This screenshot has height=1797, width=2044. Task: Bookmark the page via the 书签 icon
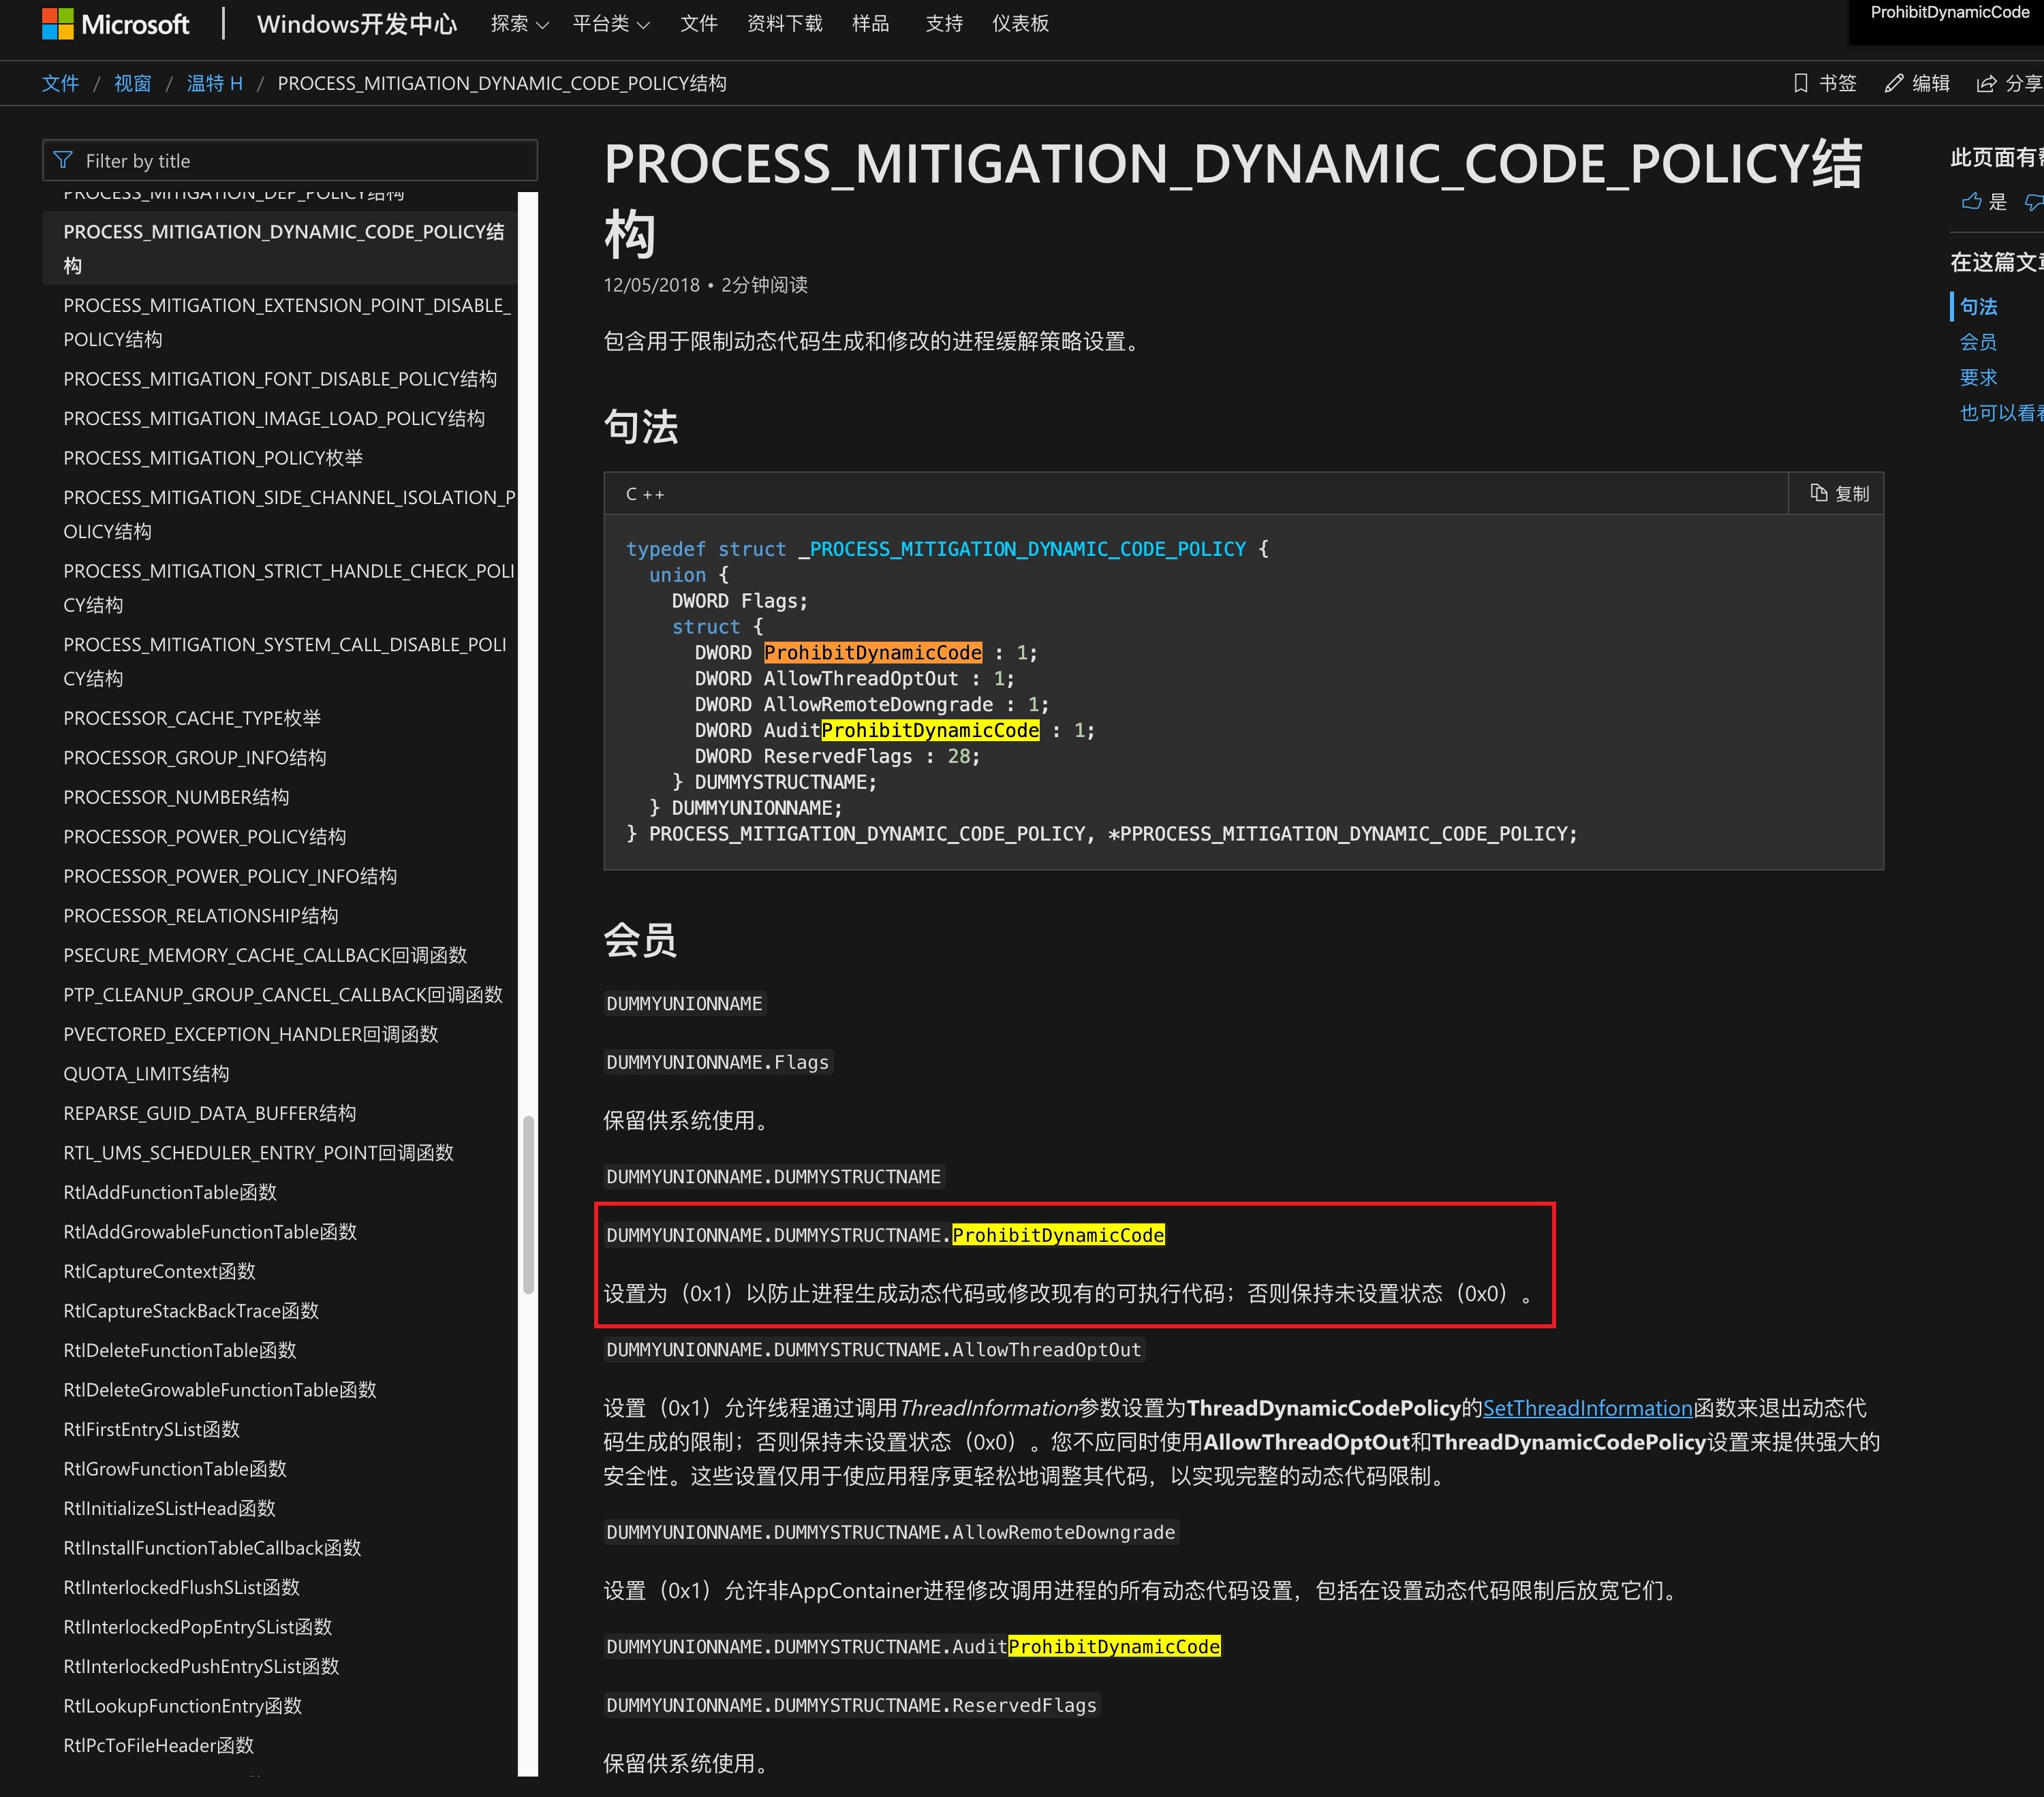(x=1800, y=83)
